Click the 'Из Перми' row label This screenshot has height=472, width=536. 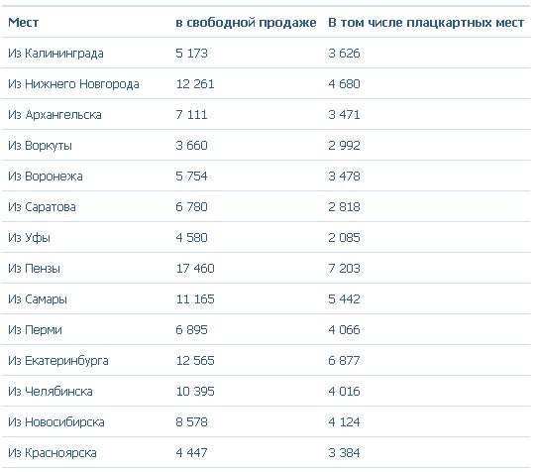pos(35,330)
